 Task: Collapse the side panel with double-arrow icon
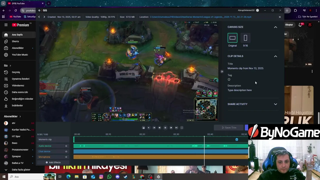point(222,71)
